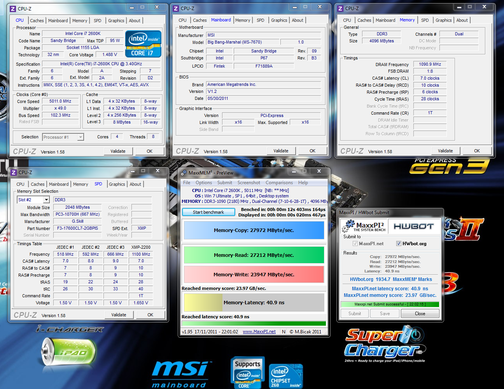The height and width of the screenshot is (389, 504).
Task: Close the CPU-Z SPD window with X
Action: tap(158, 171)
